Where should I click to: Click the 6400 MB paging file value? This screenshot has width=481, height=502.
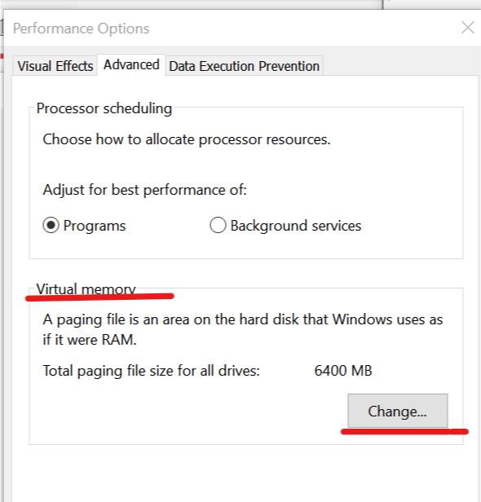(343, 371)
